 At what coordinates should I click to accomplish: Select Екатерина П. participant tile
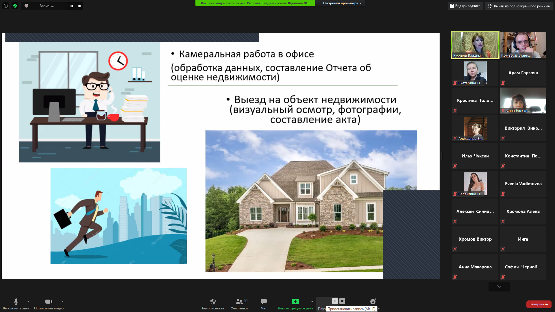coord(475,73)
